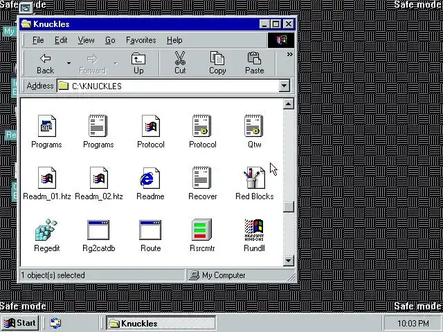Maximize the Knuckles window
443x332 pixels.
click(x=276, y=24)
